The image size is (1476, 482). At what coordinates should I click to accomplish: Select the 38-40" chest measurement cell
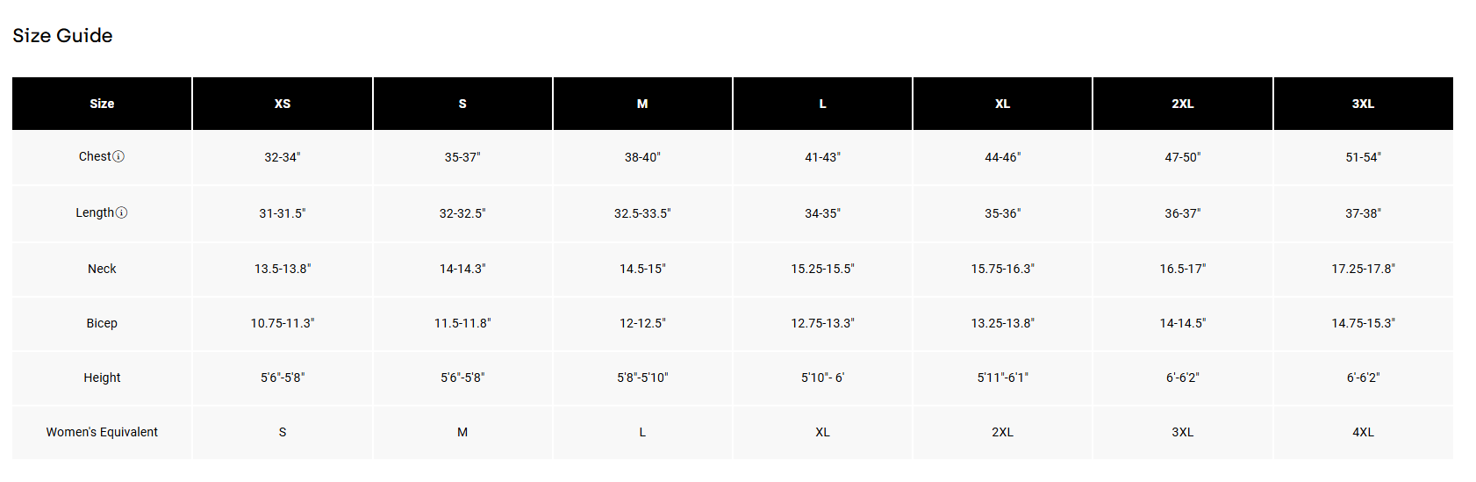[642, 157]
